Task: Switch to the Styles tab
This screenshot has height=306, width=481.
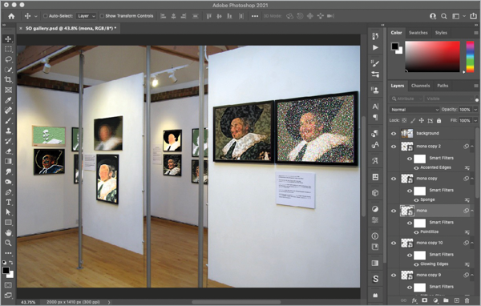Action: coord(441,33)
